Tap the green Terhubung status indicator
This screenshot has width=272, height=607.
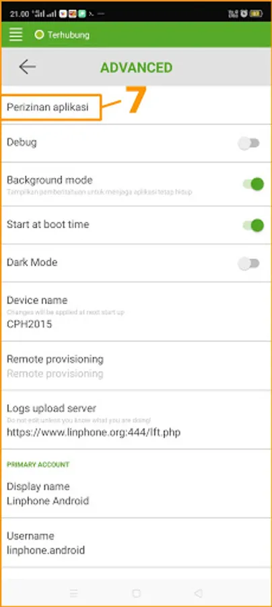38,35
